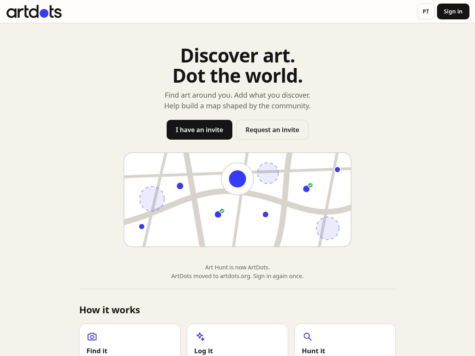Click the sparkle icon above 'Log it'

tap(200, 337)
